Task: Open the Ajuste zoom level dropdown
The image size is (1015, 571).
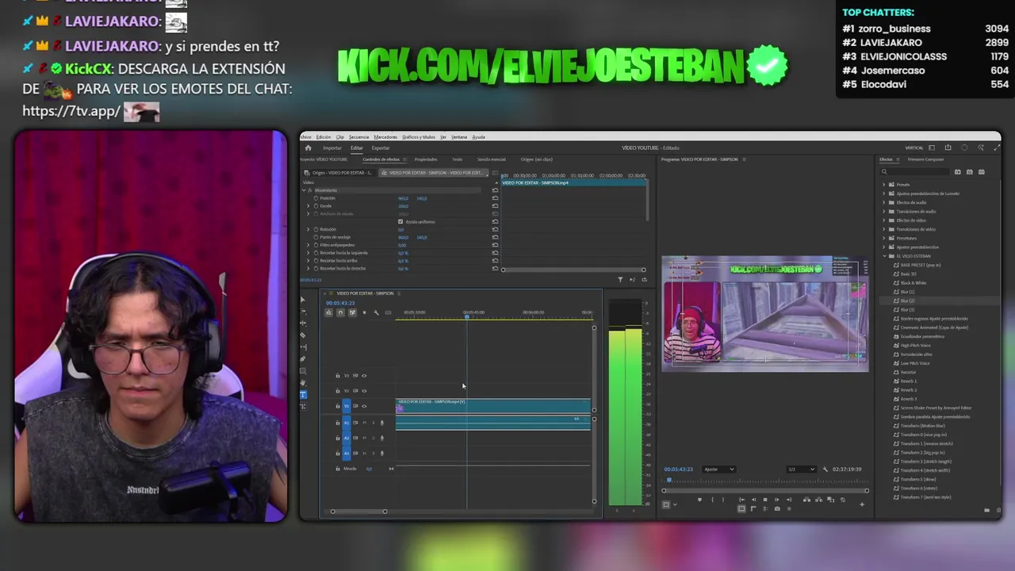Action: [x=719, y=469]
